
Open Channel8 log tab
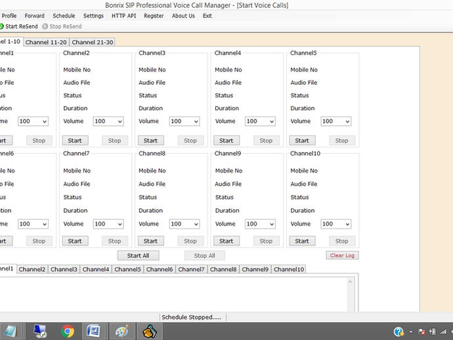tap(223, 269)
